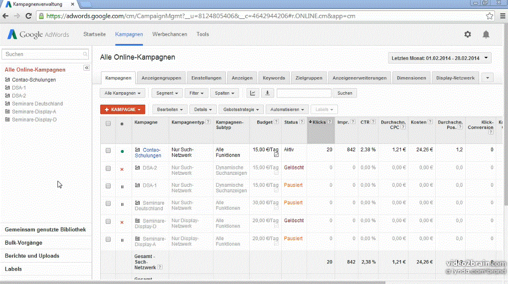Click the browser address bar URL
The width and height of the screenshot is (508, 284).
pyautogui.click(x=201, y=16)
